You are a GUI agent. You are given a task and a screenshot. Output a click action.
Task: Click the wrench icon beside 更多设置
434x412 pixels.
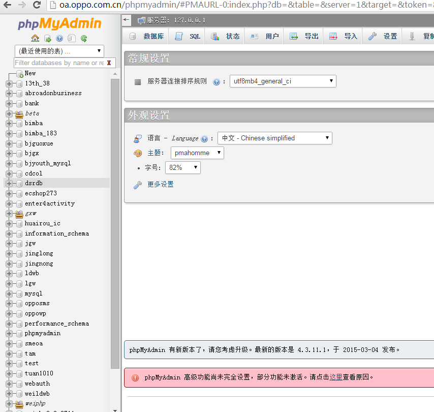pyautogui.click(x=138, y=185)
